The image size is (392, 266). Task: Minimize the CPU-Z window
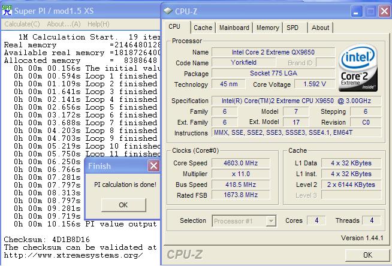tap(357, 11)
